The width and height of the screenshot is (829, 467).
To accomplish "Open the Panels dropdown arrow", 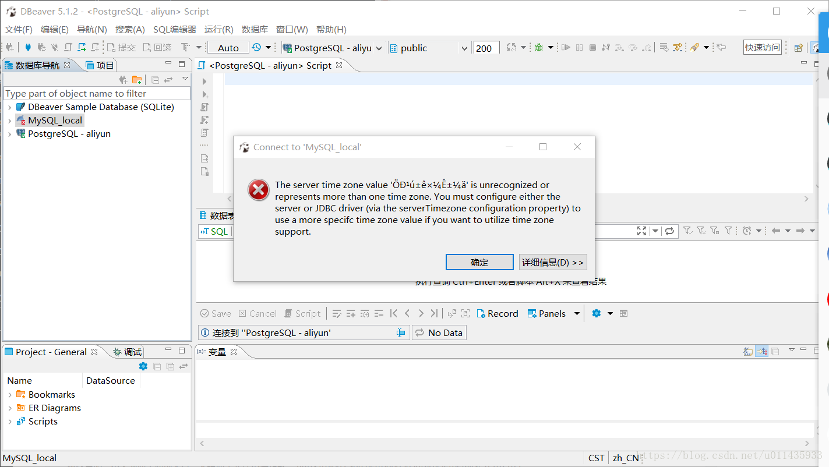I will click(x=577, y=313).
